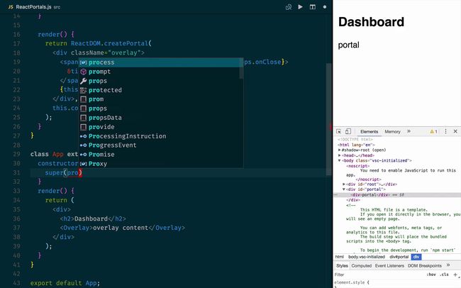The height and width of the screenshot is (288, 461).
Task: Activate DevTools inspect element picker icon
Action: point(339,131)
